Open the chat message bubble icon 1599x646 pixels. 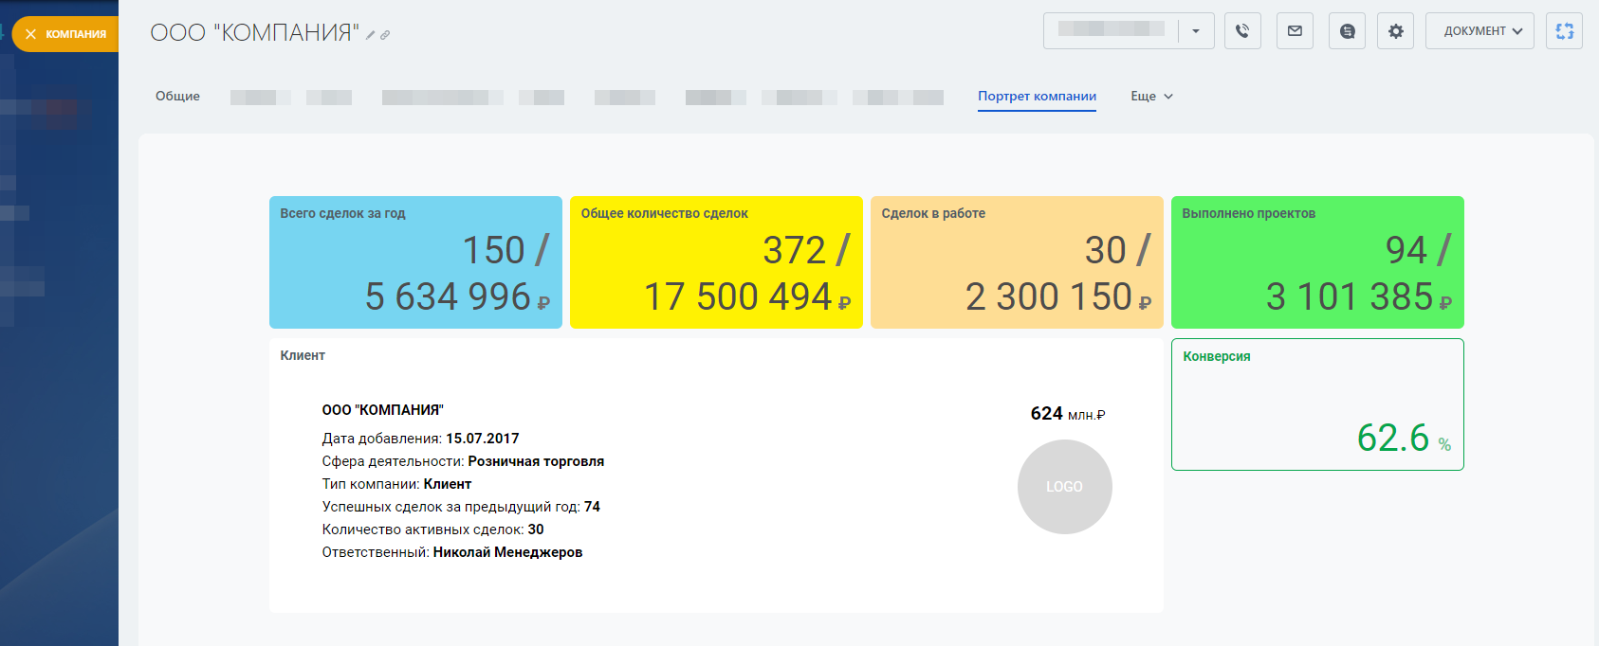pyautogui.click(x=1347, y=31)
